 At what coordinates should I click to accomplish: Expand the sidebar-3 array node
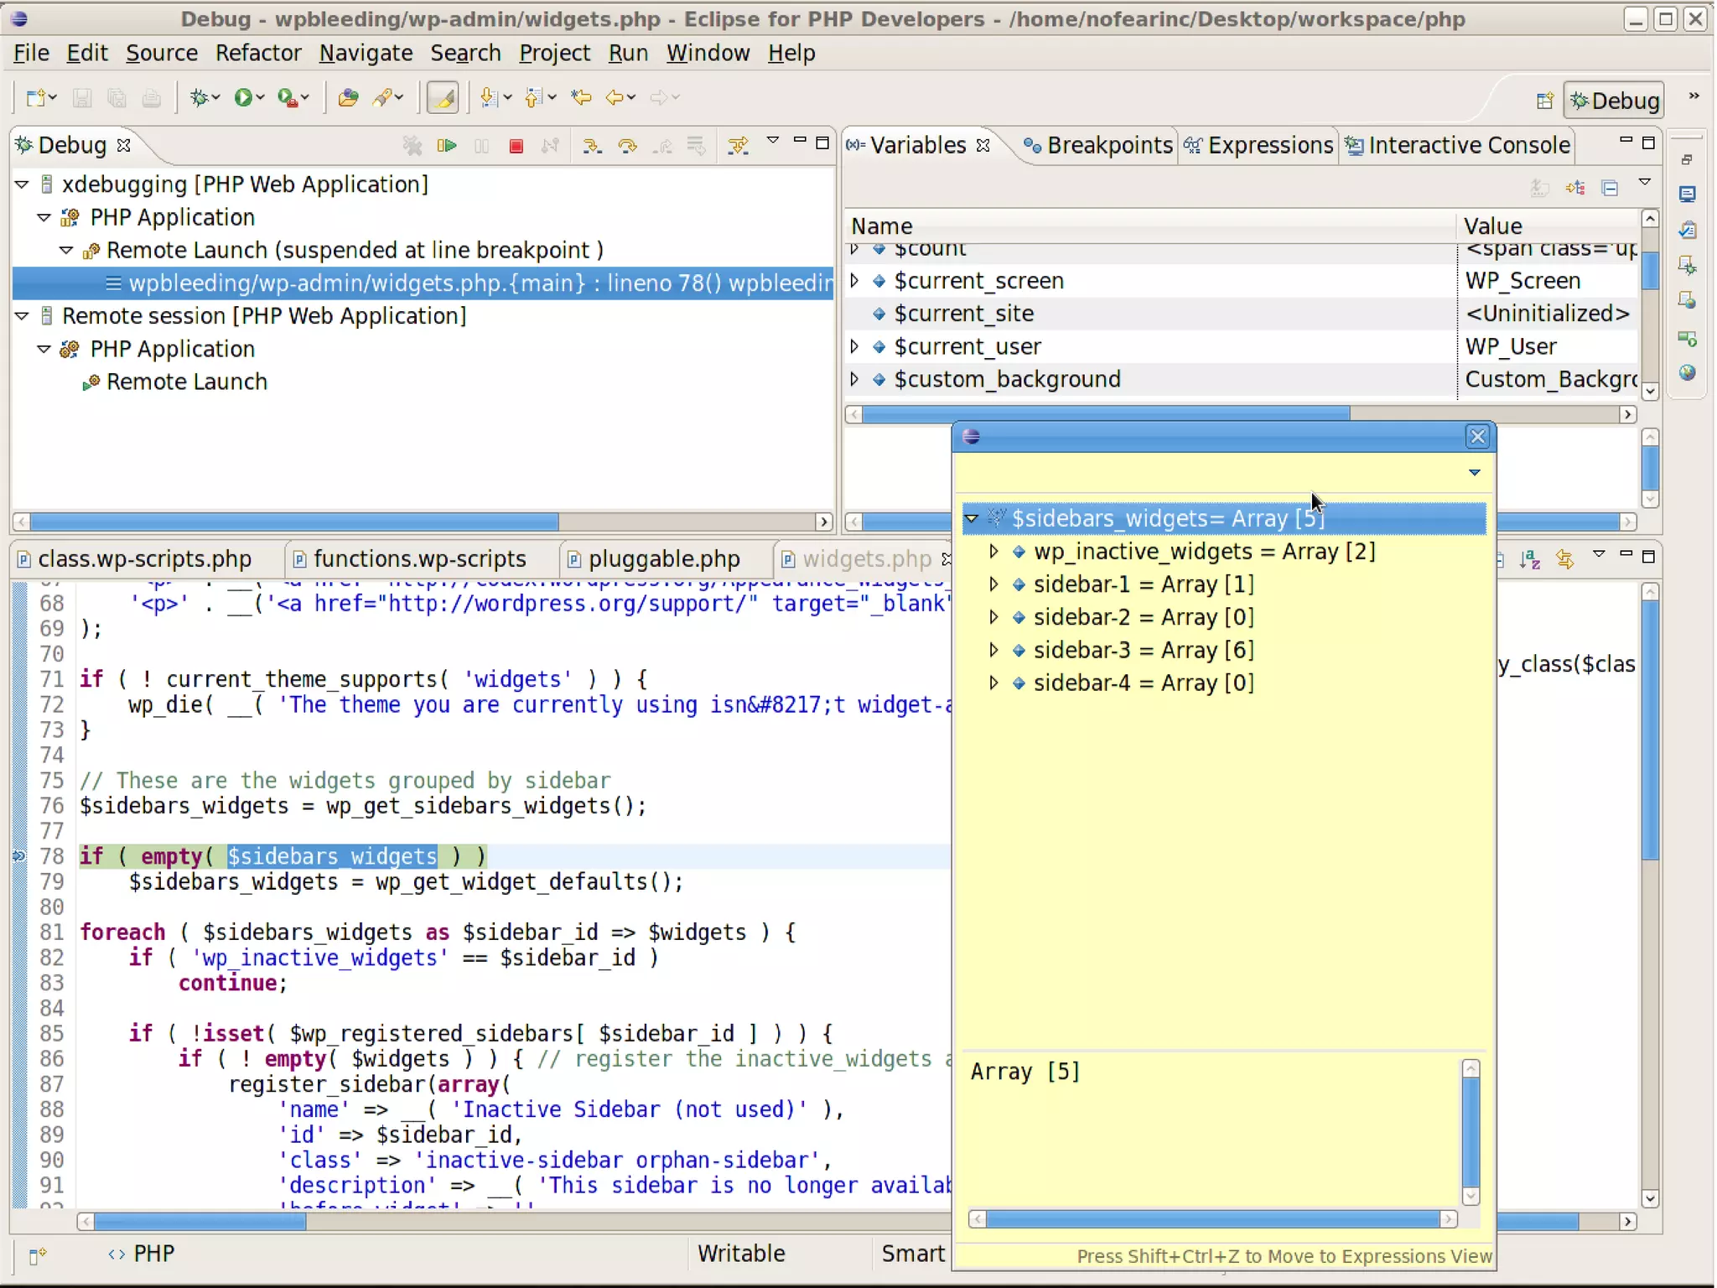pyautogui.click(x=993, y=650)
